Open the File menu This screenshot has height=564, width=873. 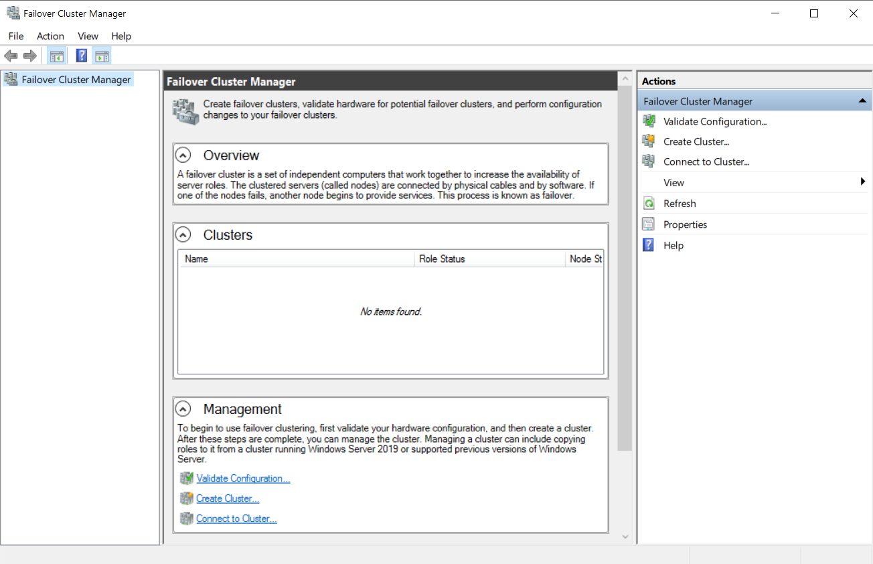click(x=16, y=36)
